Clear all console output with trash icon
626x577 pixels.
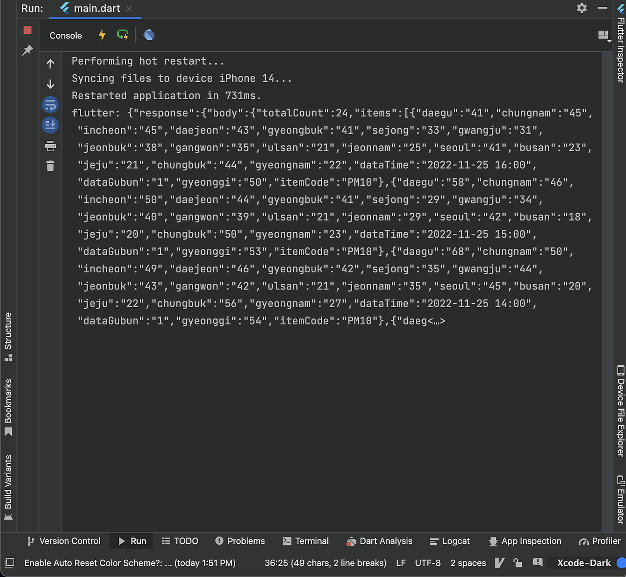click(50, 166)
